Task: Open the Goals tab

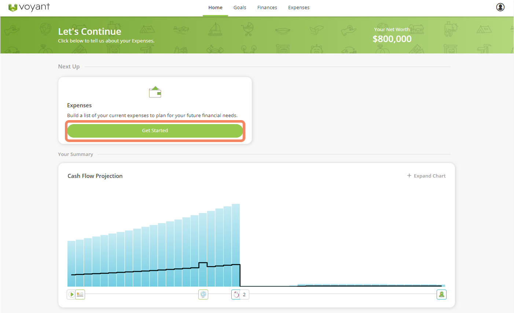Action: [240, 8]
